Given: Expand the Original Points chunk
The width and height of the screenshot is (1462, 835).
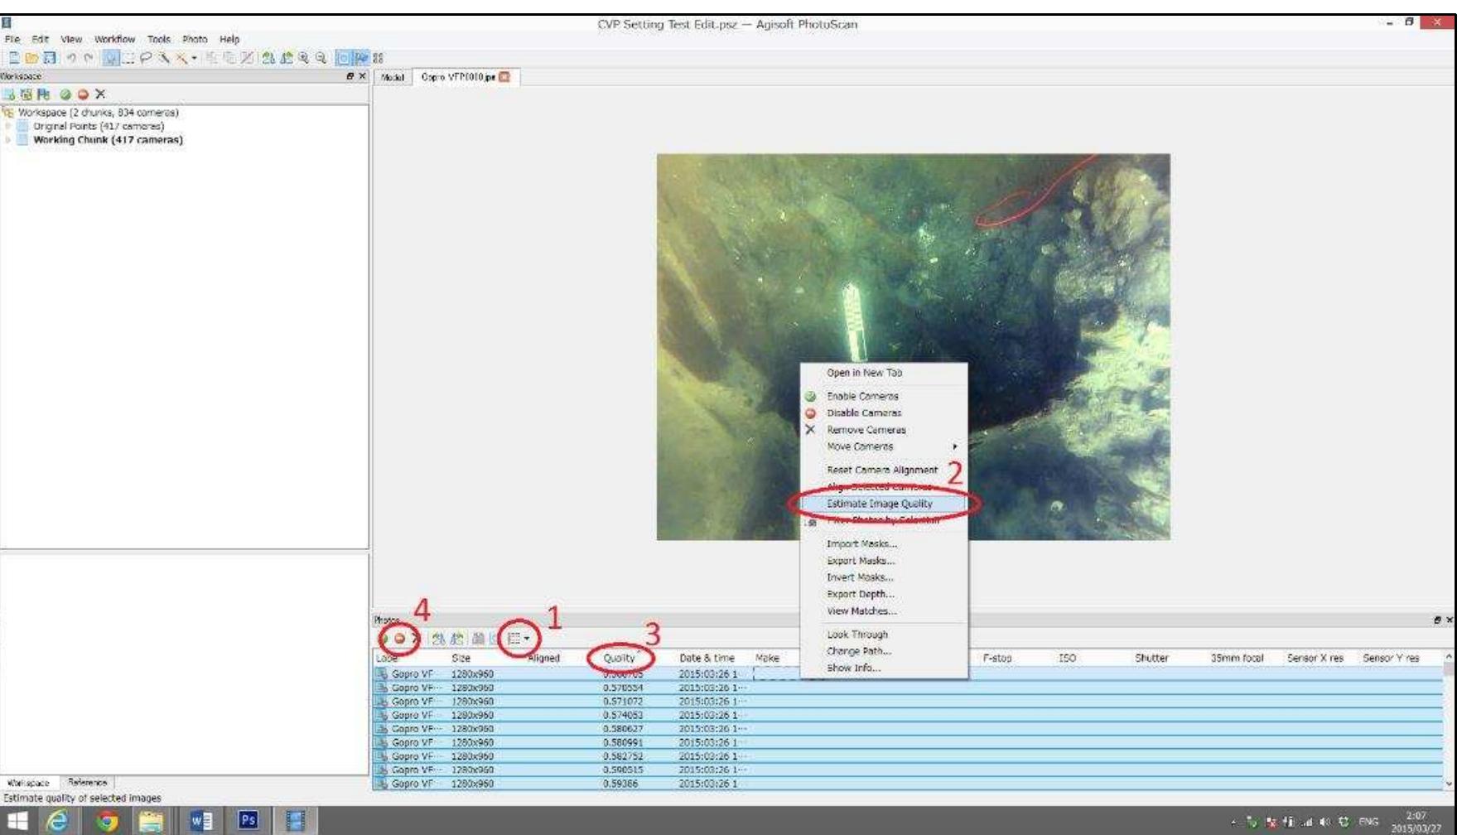Looking at the screenshot, I should [8, 127].
